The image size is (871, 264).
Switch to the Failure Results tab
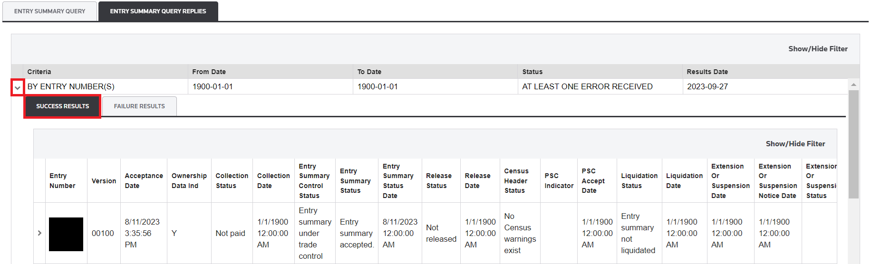point(139,106)
